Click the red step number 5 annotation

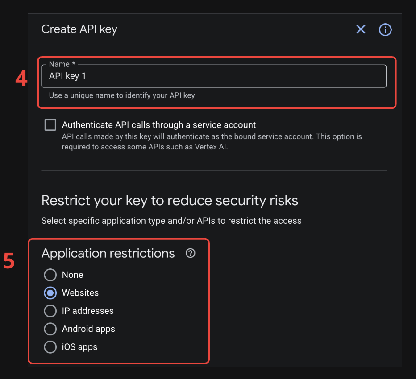click(x=9, y=261)
